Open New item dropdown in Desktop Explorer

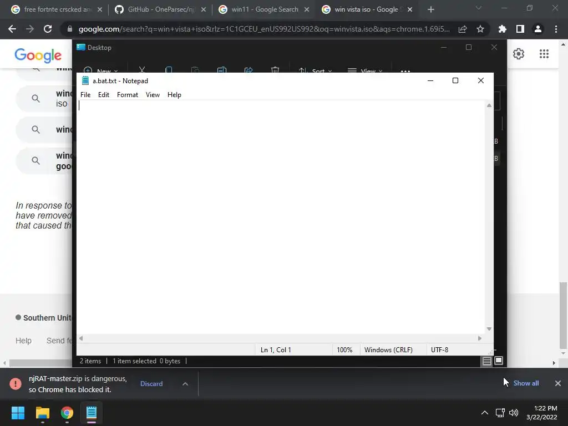click(100, 70)
